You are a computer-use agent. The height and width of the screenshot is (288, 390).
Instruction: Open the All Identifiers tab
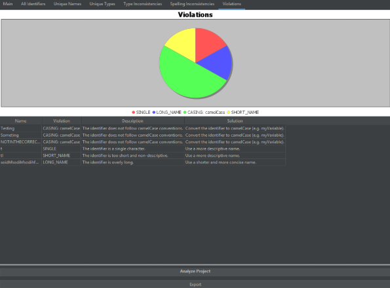(33, 4)
